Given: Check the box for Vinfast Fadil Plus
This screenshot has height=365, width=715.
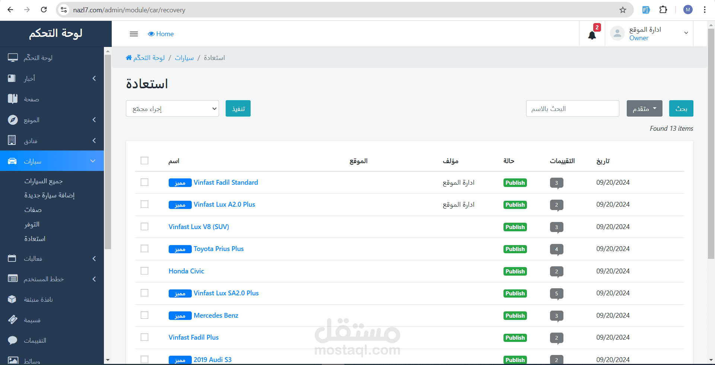Looking at the screenshot, I should click(x=144, y=337).
